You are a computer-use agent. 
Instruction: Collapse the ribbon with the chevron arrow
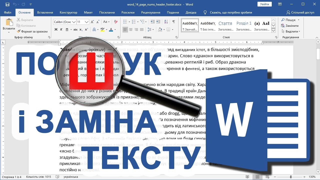[x=317, y=37]
